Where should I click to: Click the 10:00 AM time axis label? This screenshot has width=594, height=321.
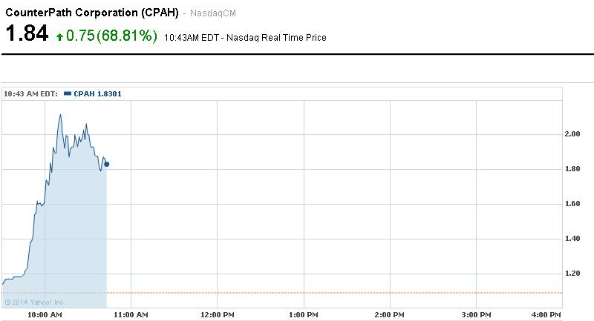45,315
